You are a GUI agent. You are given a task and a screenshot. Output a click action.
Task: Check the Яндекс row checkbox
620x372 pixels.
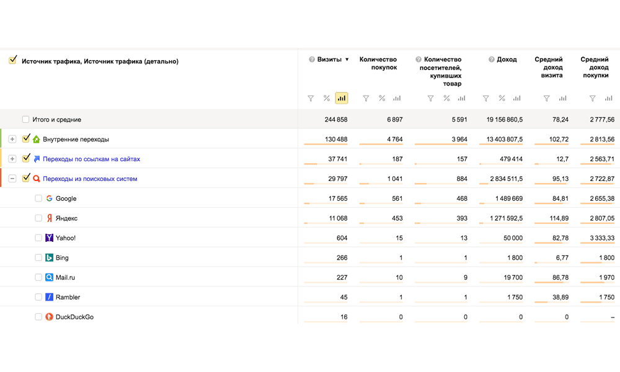(x=38, y=218)
